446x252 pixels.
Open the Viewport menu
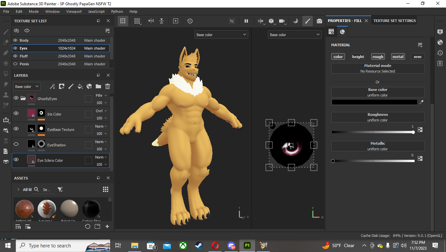(x=74, y=11)
